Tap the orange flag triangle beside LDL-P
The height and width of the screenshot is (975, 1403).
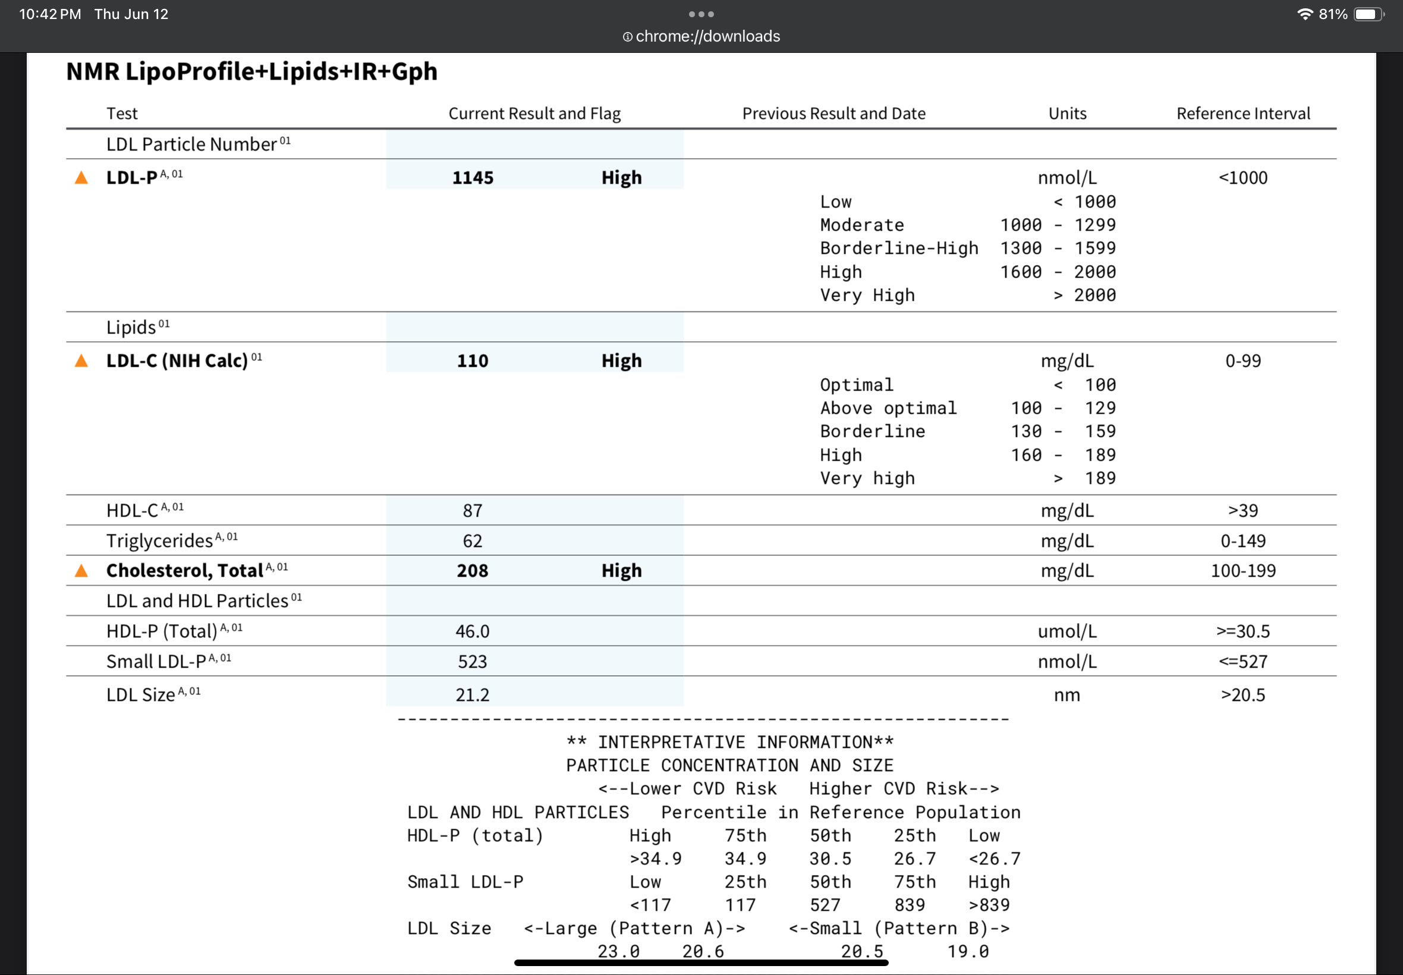81,178
